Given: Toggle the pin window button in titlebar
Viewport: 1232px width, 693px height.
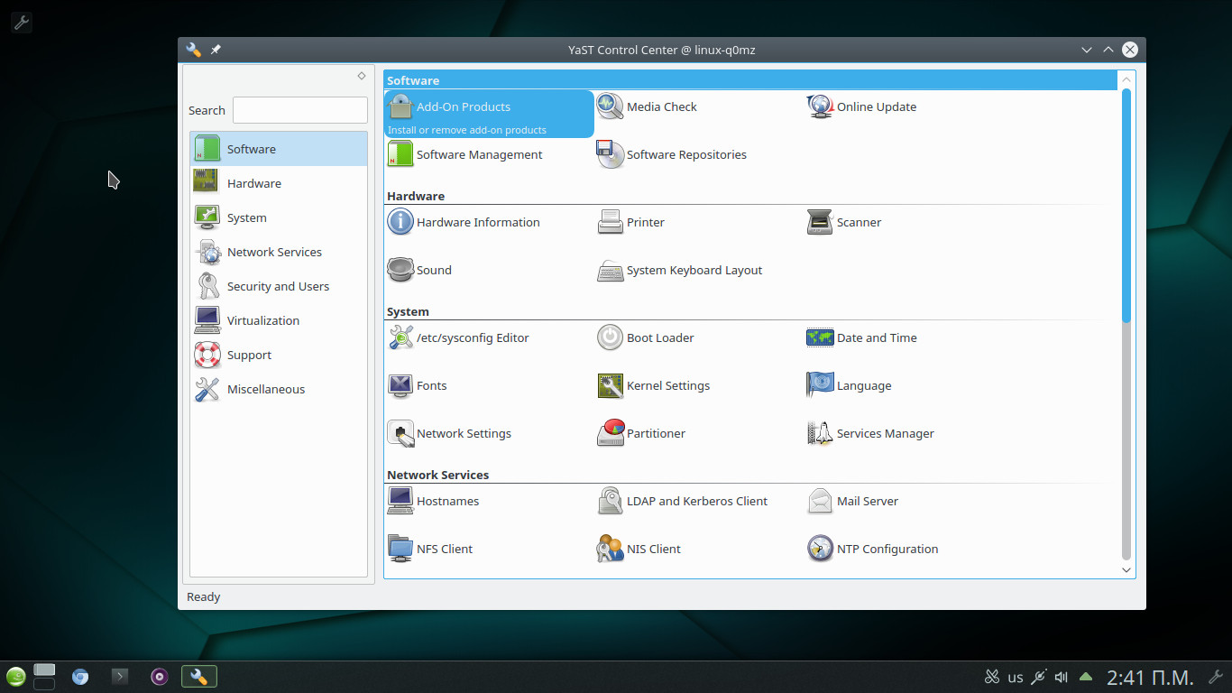Looking at the screenshot, I should click(x=216, y=50).
